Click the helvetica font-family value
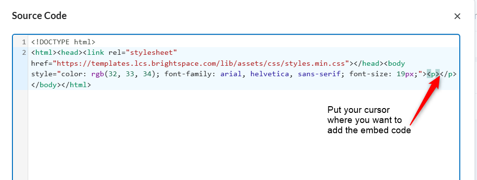477x180 pixels. pos(270,75)
